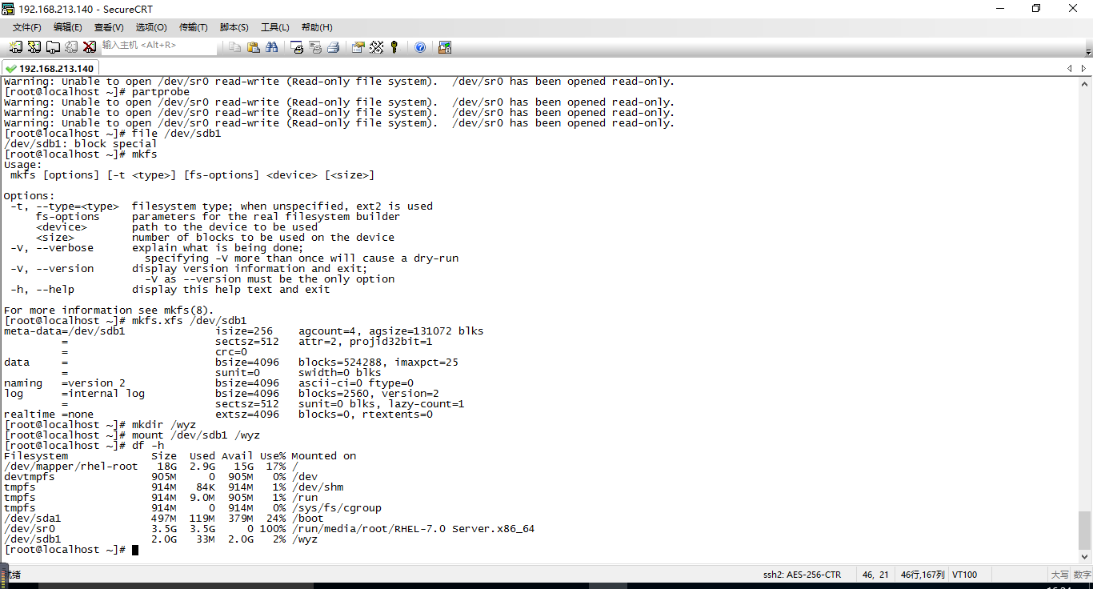Click the terminal scrollbar down arrow
The height and width of the screenshot is (589, 1093).
pos(1085,558)
